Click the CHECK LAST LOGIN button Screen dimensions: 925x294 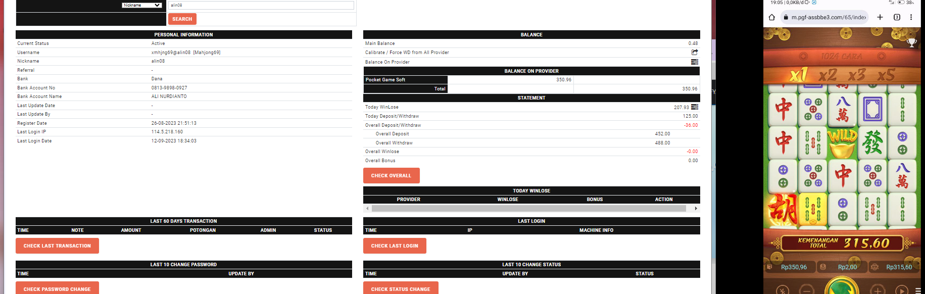pos(395,246)
